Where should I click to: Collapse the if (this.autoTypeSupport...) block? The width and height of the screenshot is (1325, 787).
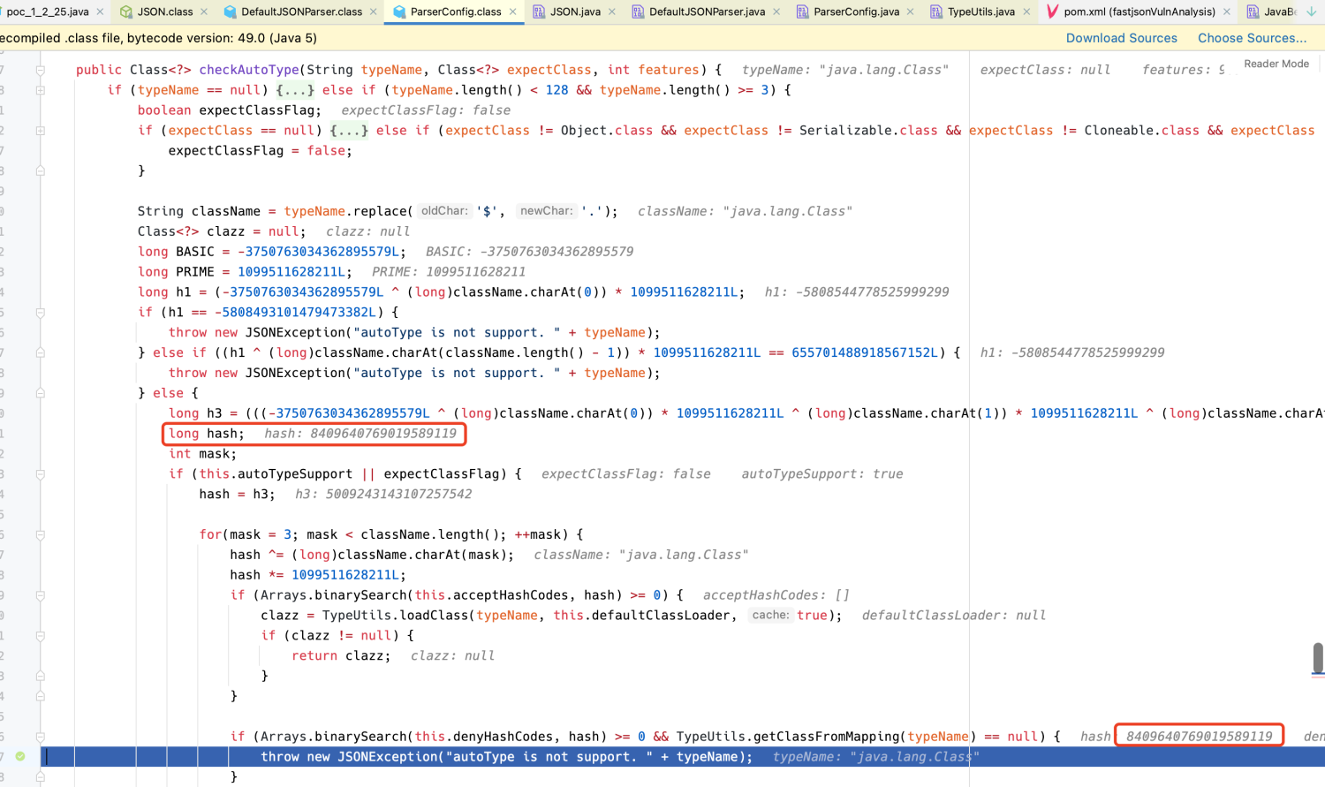coord(41,474)
